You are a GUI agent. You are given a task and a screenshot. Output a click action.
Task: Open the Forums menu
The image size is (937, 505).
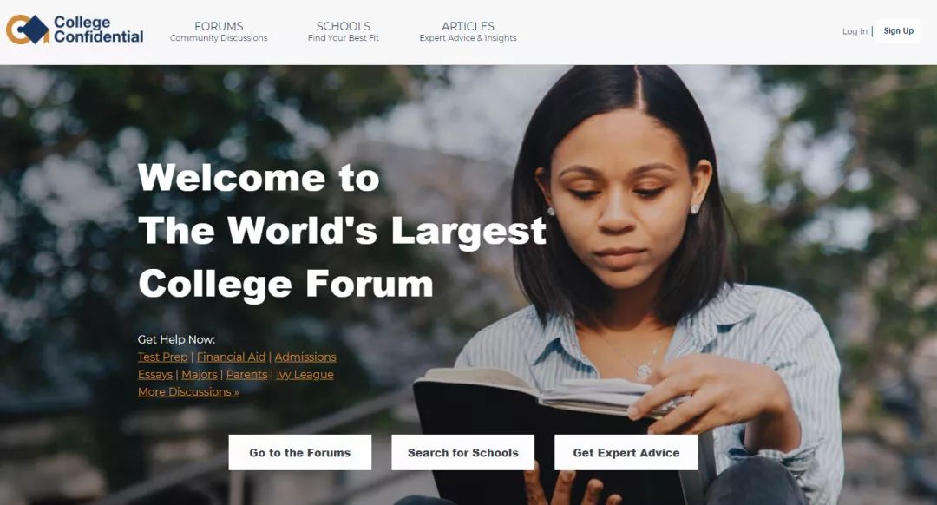pos(219,32)
